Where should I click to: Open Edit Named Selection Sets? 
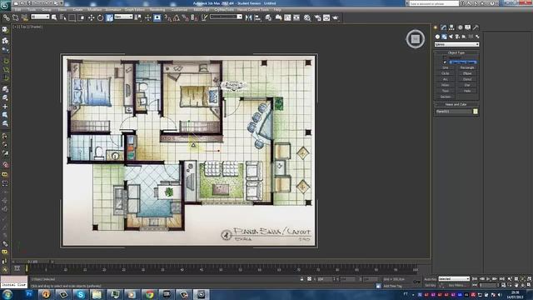(x=204, y=17)
